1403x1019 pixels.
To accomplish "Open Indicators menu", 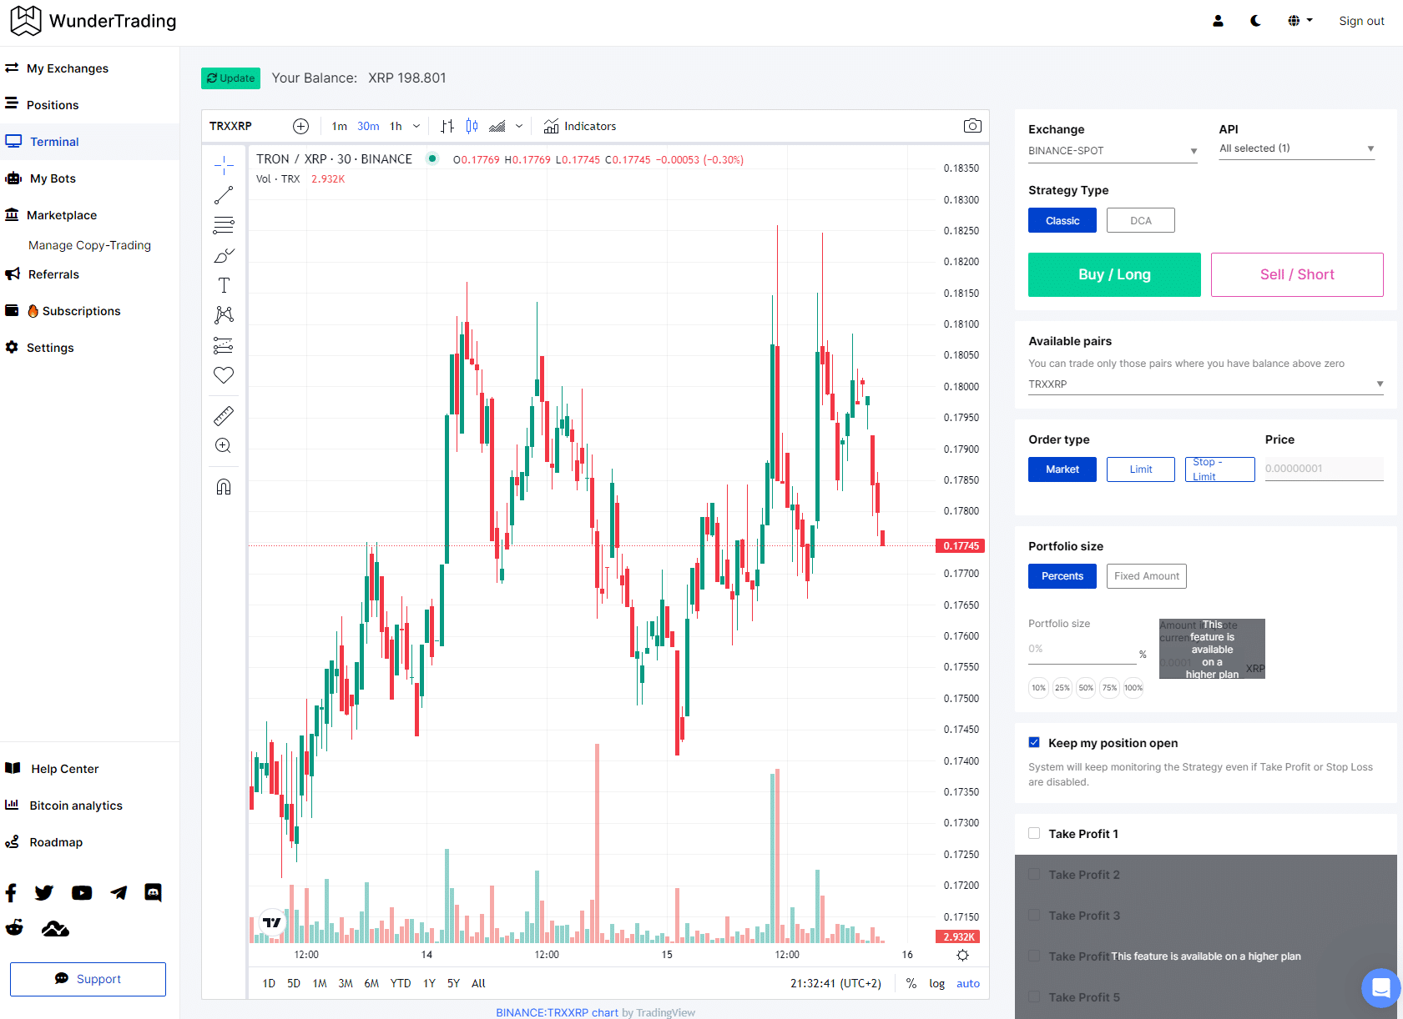I will click(x=580, y=126).
